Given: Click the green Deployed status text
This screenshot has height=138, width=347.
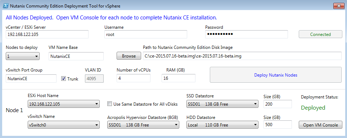Looking at the screenshot, I should click(313, 108).
